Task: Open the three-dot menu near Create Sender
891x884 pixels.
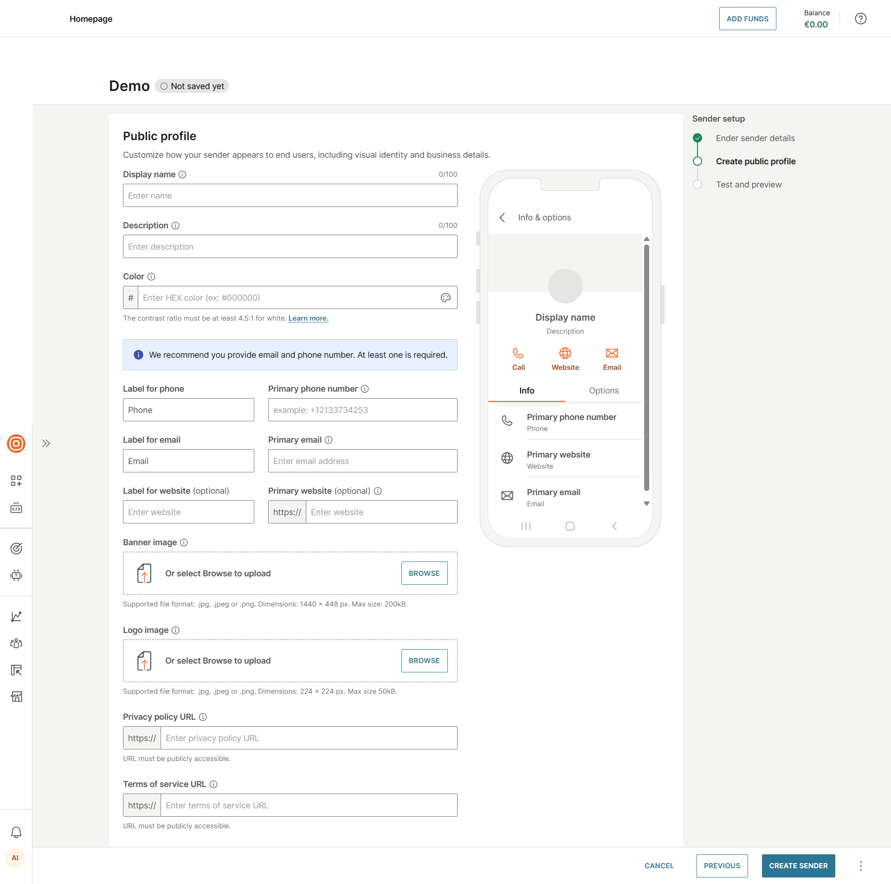Action: pos(860,865)
